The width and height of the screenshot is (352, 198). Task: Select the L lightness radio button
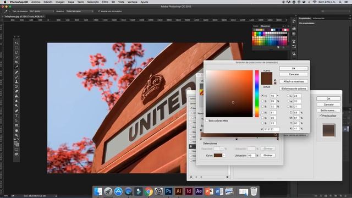288,96
